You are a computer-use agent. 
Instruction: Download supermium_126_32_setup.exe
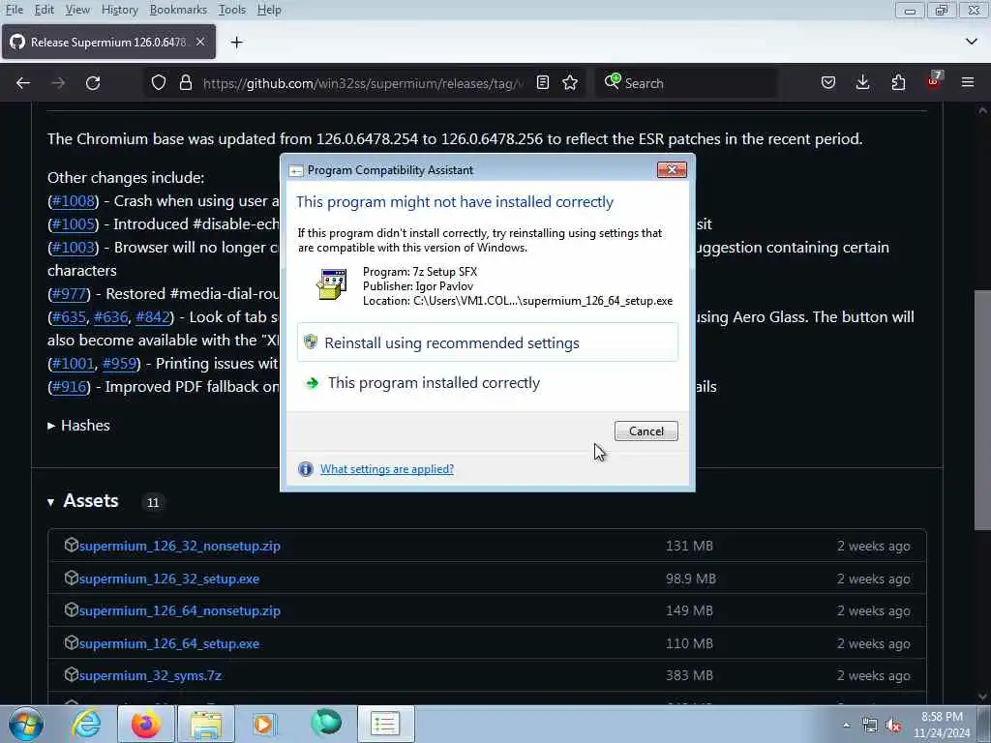[169, 579]
